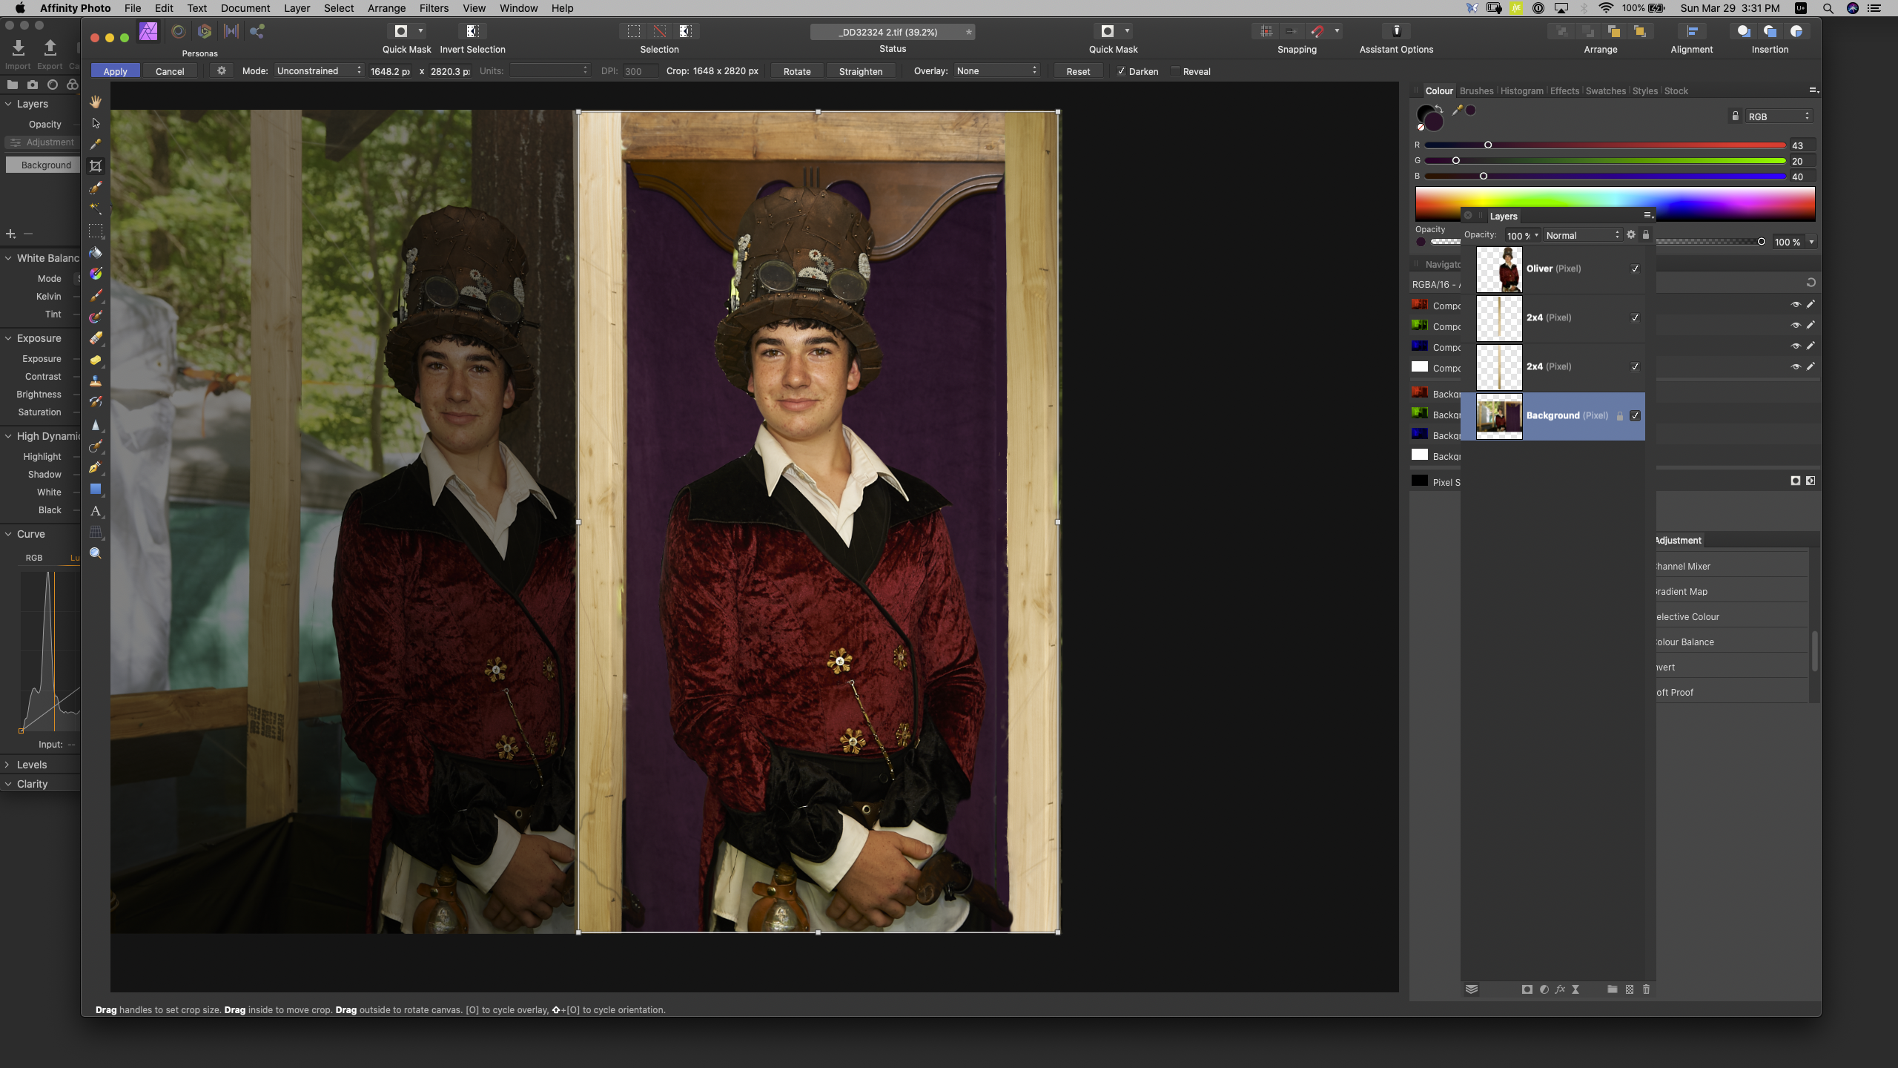Viewport: 1898px width, 1068px height.
Task: Select the Flood Fill bucket tool
Action: coord(96,253)
